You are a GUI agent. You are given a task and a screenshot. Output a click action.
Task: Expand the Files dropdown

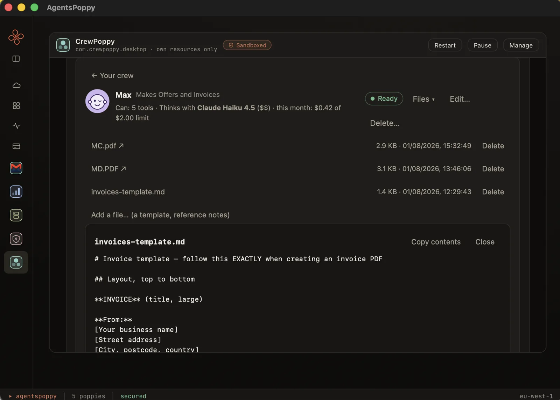pos(423,99)
